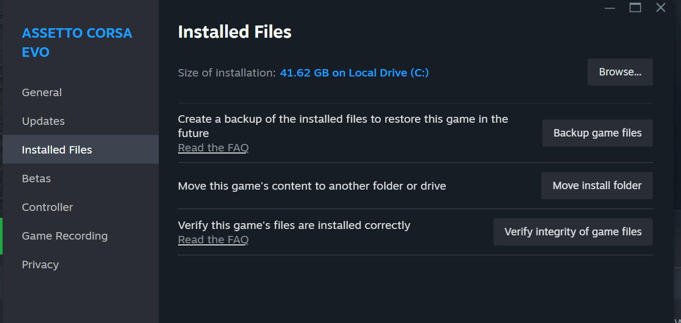Switch to the Game Recording section

coord(65,236)
